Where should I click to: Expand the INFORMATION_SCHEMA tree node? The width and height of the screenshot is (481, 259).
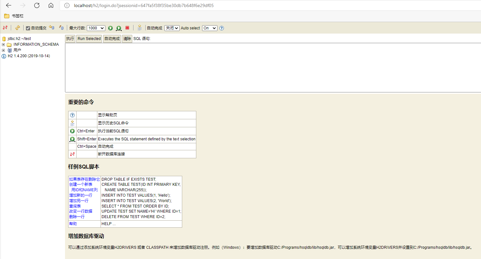pos(3,44)
